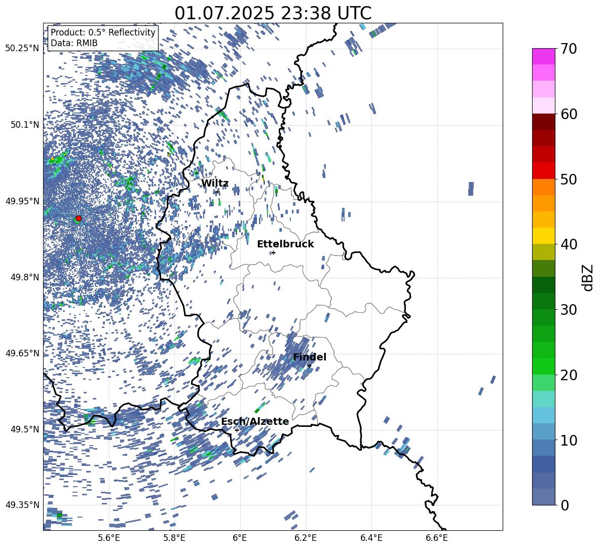600x548 pixels.
Task: Click the dark maroon swatch just below the 60 tick
Action: pos(543,122)
